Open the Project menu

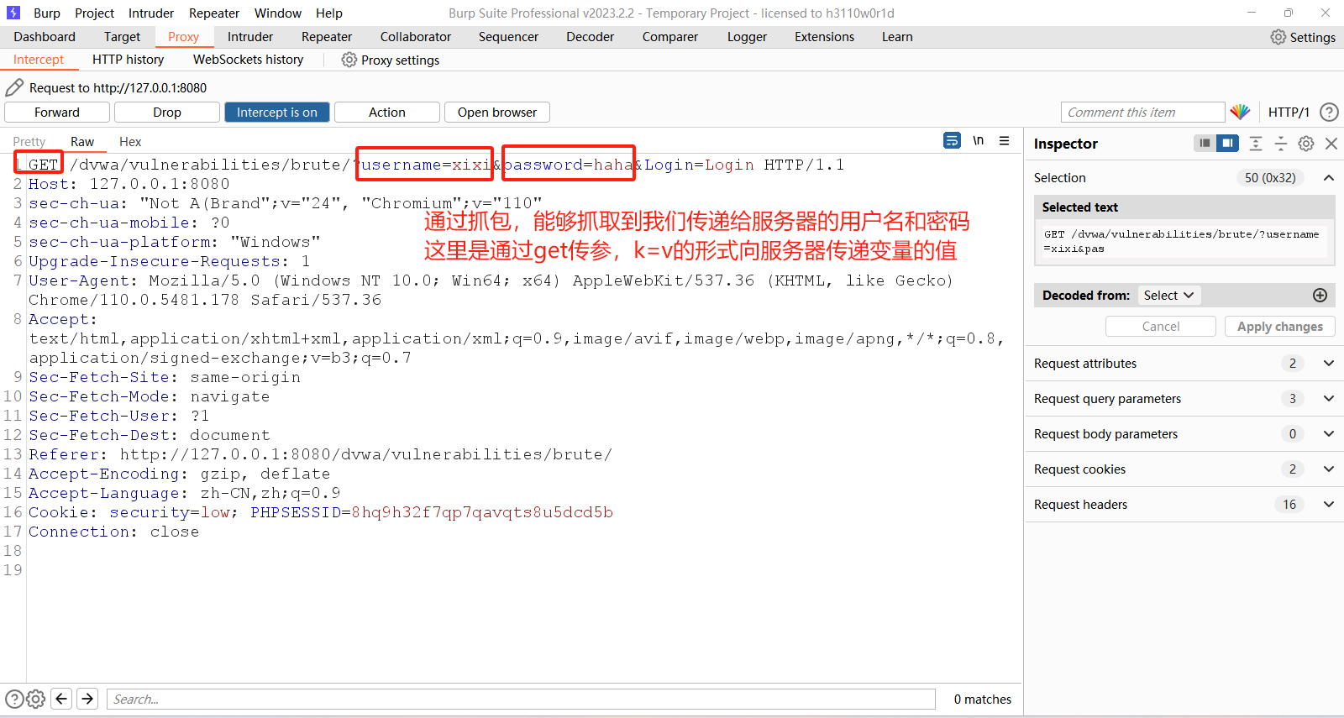pyautogui.click(x=94, y=13)
